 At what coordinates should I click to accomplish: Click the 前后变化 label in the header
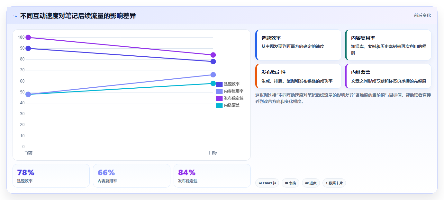[422, 15]
